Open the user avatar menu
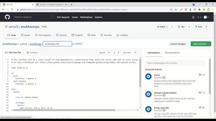 206,17
